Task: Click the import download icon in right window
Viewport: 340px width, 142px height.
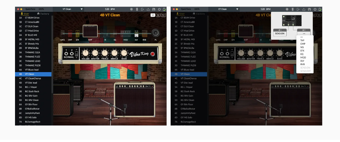Action: pyautogui.click(x=304, y=9)
